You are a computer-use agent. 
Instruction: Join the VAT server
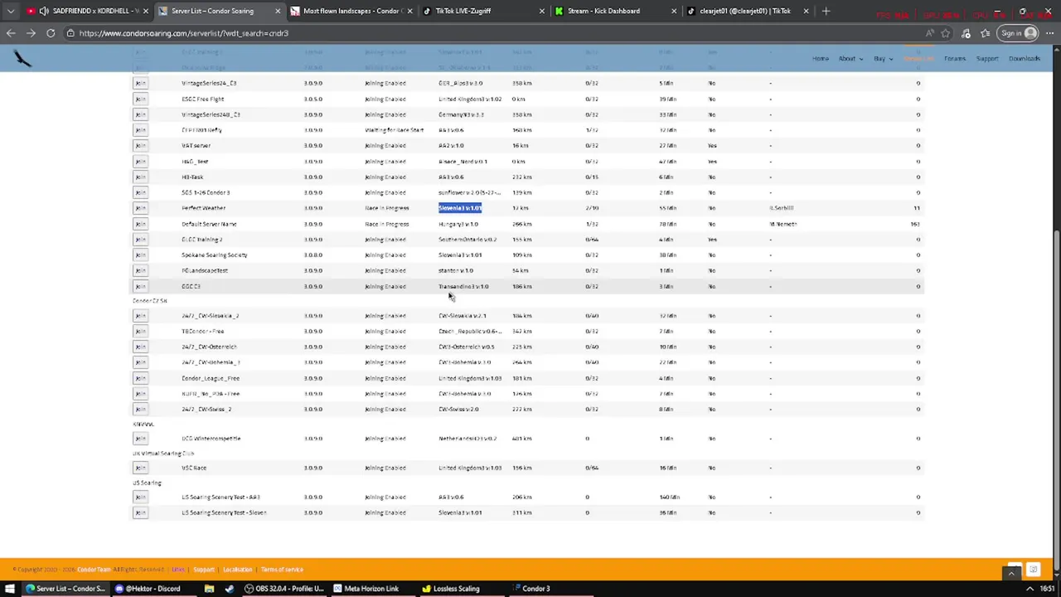tap(140, 145)
